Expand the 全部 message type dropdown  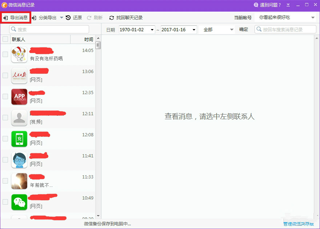217,30
